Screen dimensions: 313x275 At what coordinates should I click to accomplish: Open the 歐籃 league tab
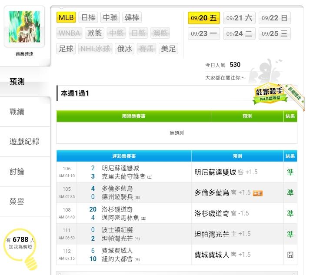click(95, 33)
